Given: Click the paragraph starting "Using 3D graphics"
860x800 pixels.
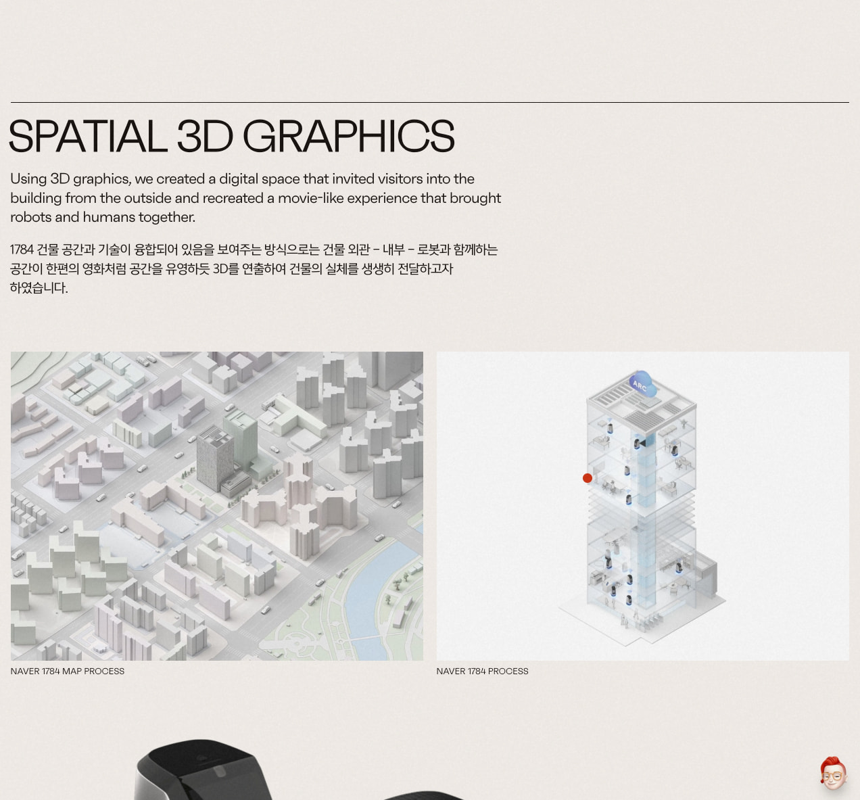Looking at the screenshot, I should point(256,198).
